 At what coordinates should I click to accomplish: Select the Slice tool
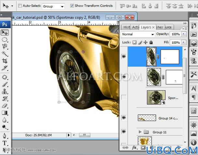point(5,68)
